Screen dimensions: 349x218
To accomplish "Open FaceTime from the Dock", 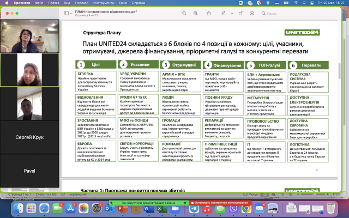I will pos(57,208).
